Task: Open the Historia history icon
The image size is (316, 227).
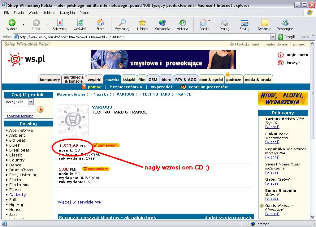Action: tap(182, 23)
